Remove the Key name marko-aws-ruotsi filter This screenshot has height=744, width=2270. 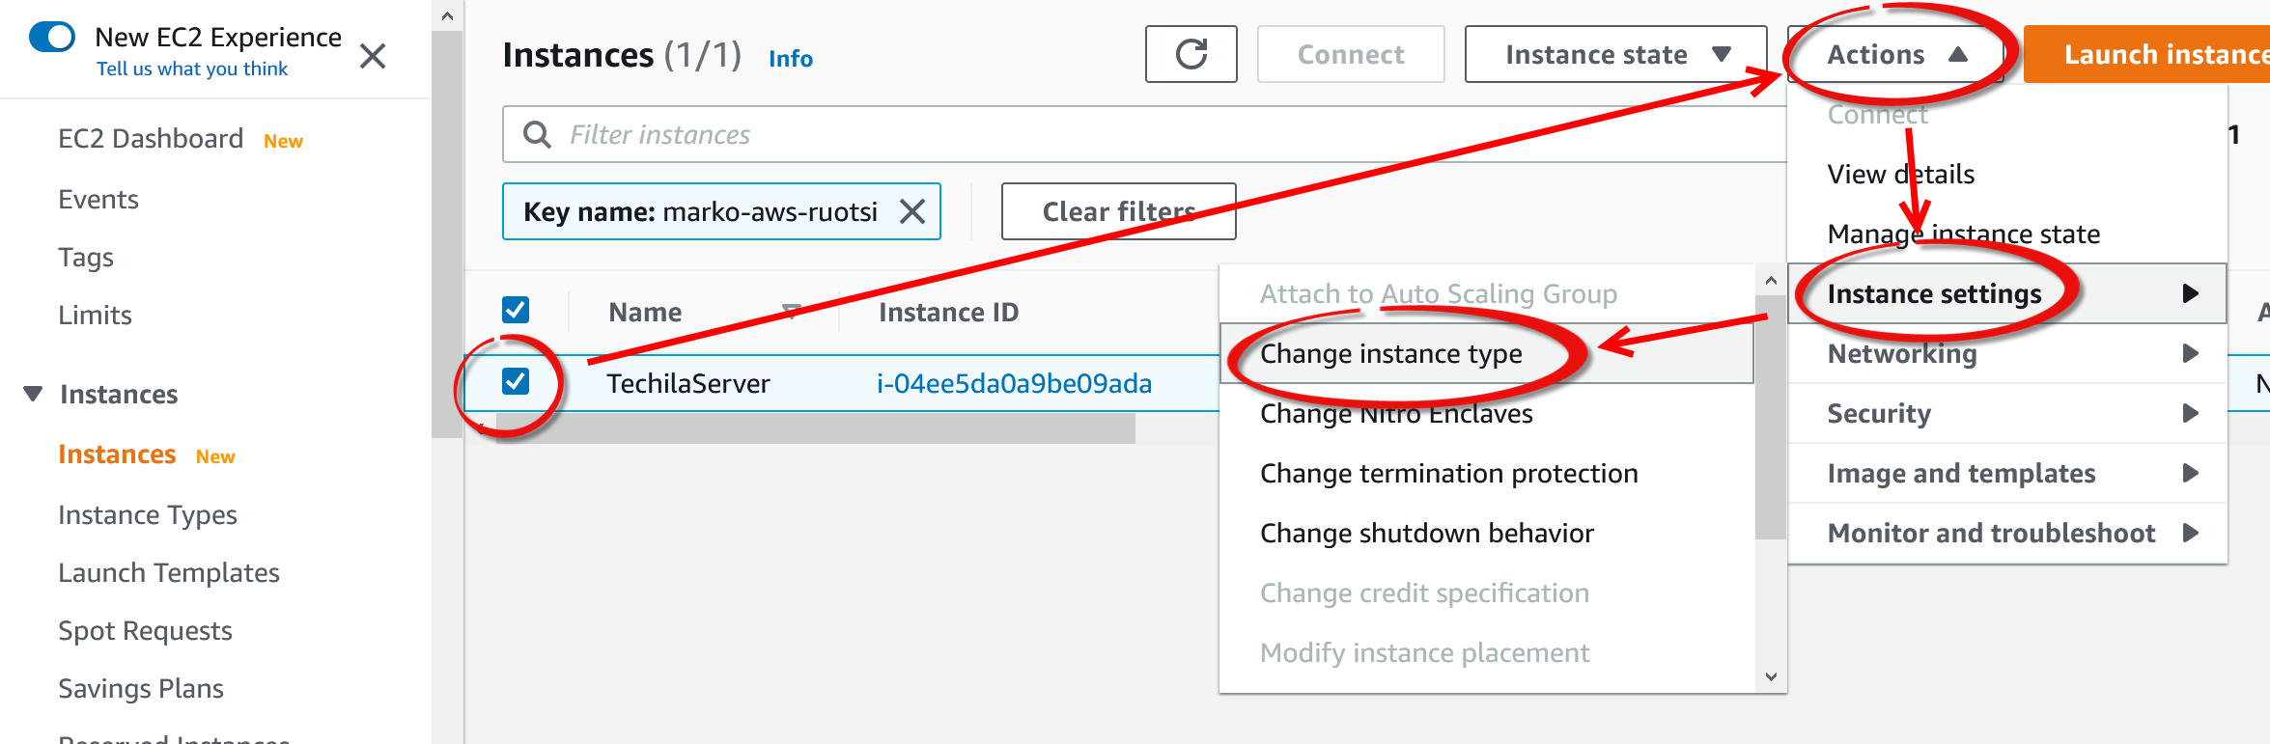coord(912,211)
